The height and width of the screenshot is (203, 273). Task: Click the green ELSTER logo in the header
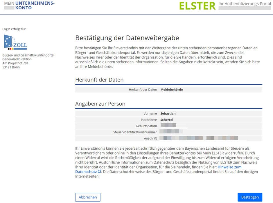click(197, 6)
